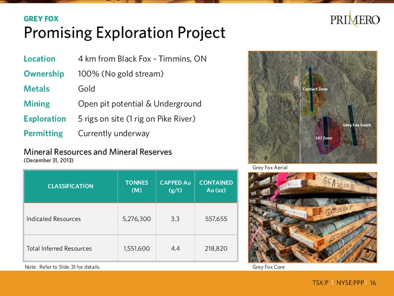Select the Permitting label
The height and width of the screenshot is (296, 394).
[x=43, y=133]
